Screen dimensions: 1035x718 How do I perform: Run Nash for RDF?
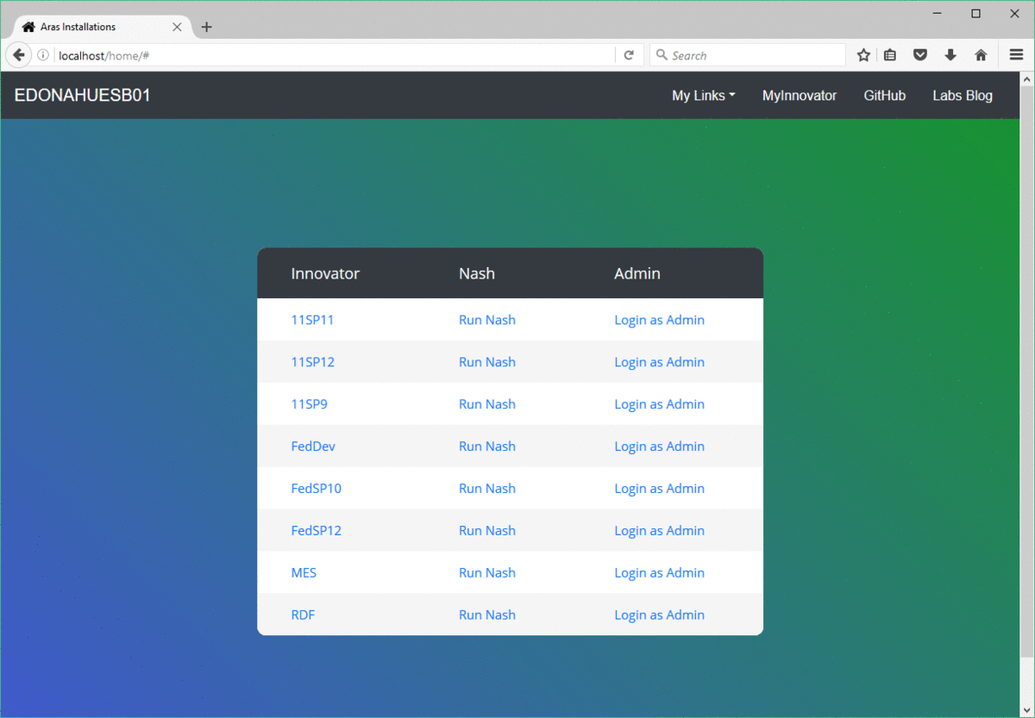[487, 615]
